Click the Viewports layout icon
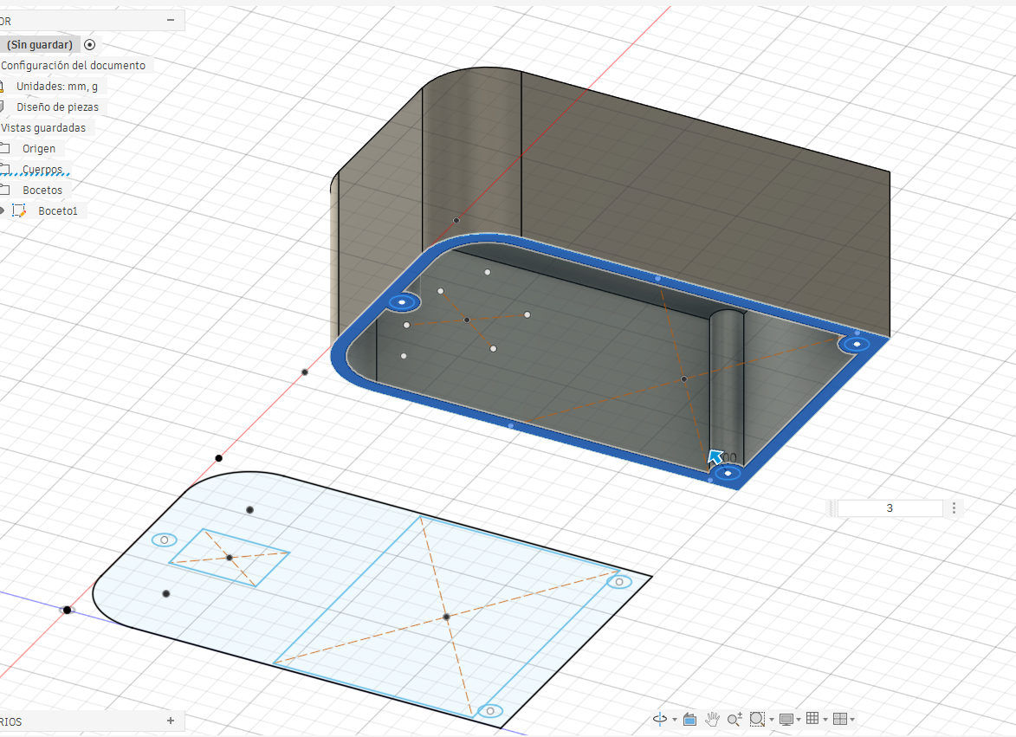 tap(840, 719)
